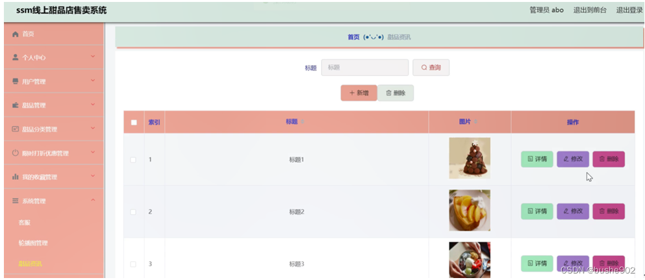Open the 客服 submenu item

click(x=25, y=222)
